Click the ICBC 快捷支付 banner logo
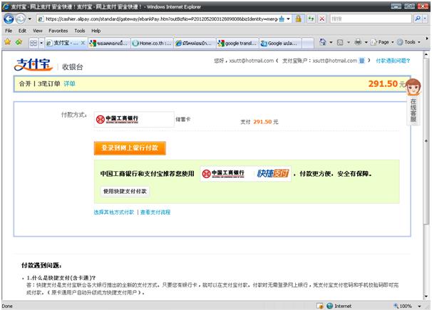 pos(245,173)
